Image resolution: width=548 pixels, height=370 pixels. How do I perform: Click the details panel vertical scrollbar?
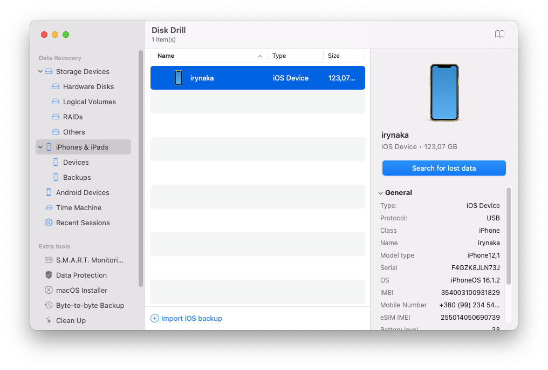coord(509,236)
